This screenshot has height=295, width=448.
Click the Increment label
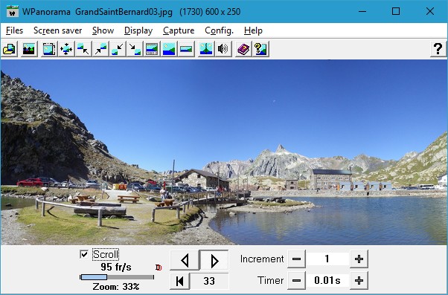click(x=262, y=259)
